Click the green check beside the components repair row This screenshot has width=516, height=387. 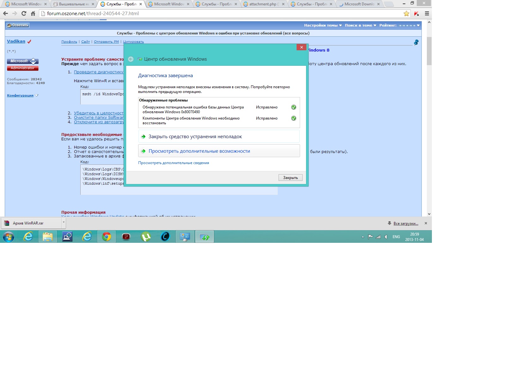point(293,118)
